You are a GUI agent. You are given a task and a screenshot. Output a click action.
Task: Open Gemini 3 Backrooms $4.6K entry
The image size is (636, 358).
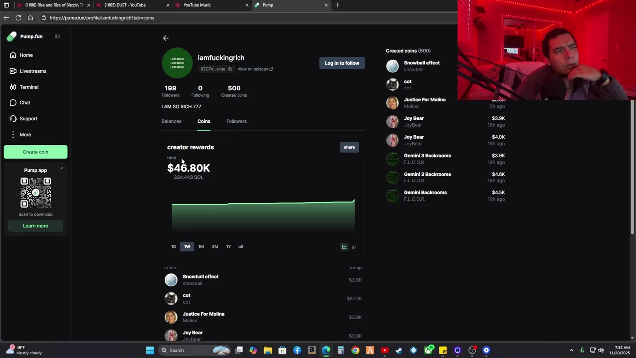pyautogui.click(x=445, y=177)
